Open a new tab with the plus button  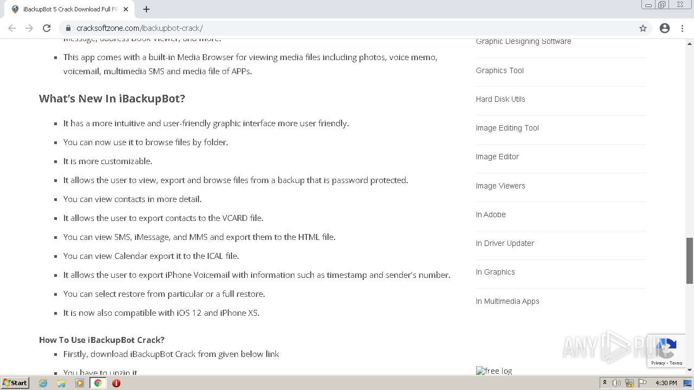pyautogui.click(x=146, y=9)
